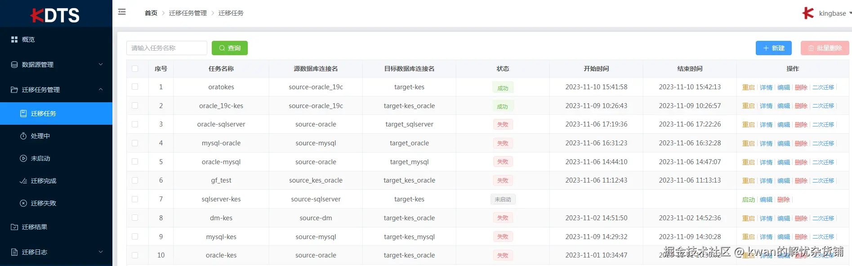This screenshot has height=266, width=852.
Task: Open the 未启动 sidebar item
Action: tap(56, 158)
